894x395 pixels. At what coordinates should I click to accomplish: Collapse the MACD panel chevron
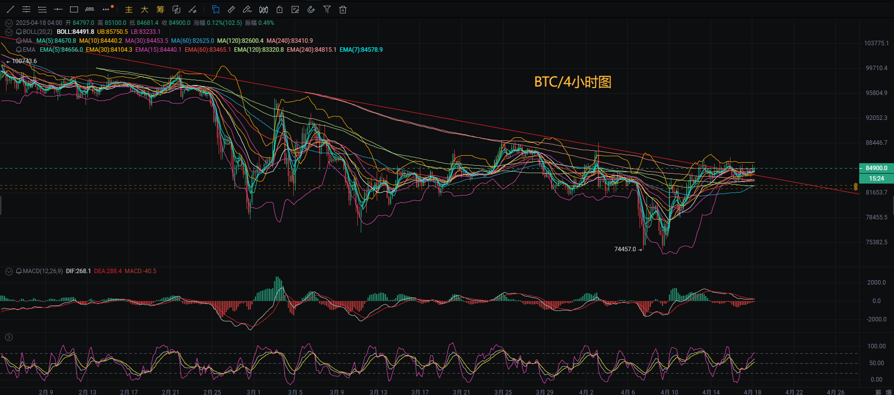pyautogui.click(x=8, y=271)
